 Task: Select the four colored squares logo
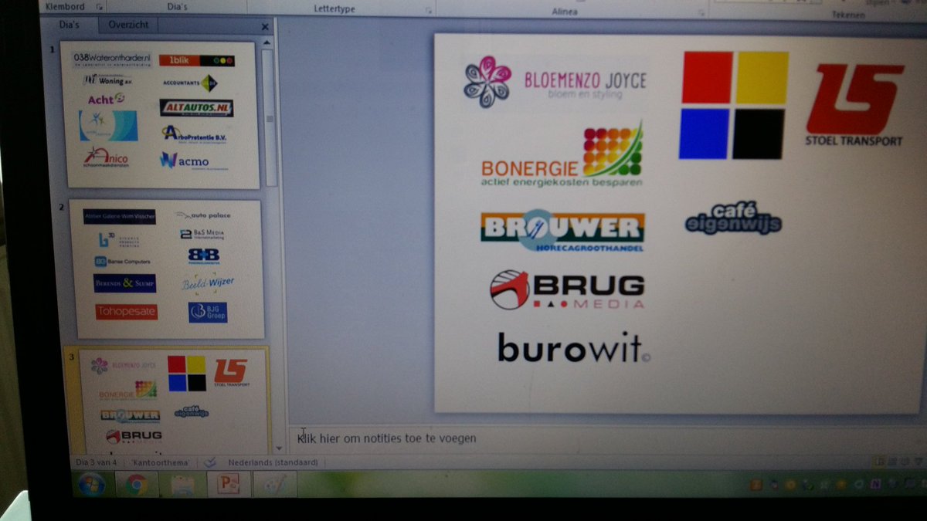(733, 105)
